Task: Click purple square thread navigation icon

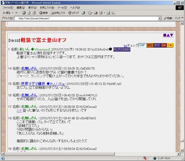Action: (x=165, y=35)
